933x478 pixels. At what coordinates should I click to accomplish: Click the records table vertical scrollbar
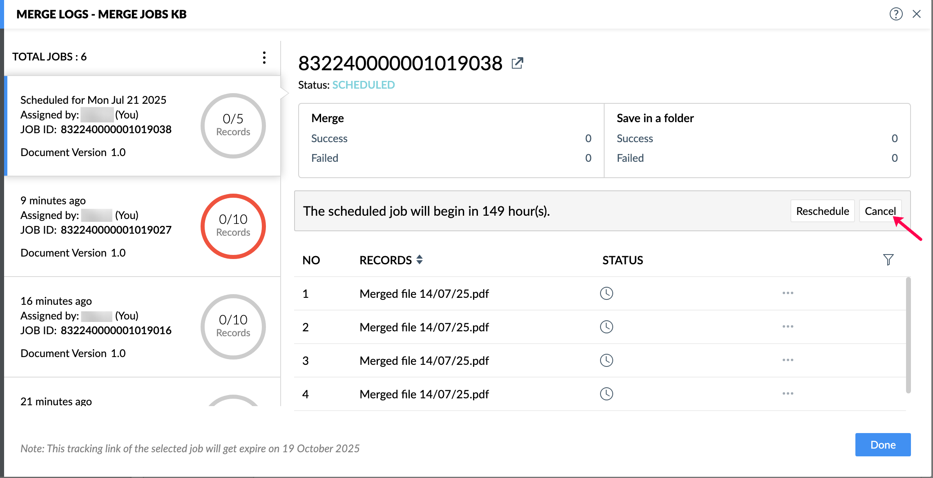pos(908,335)
